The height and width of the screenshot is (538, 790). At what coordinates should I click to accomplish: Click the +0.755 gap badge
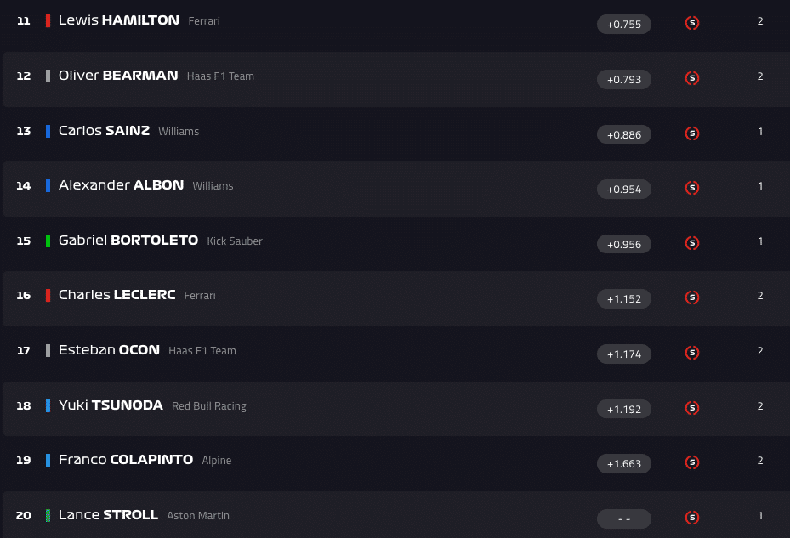(x=624, y=25)
